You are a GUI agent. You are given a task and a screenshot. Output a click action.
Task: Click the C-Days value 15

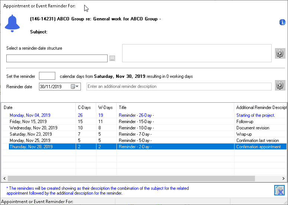tap(80, 122)
